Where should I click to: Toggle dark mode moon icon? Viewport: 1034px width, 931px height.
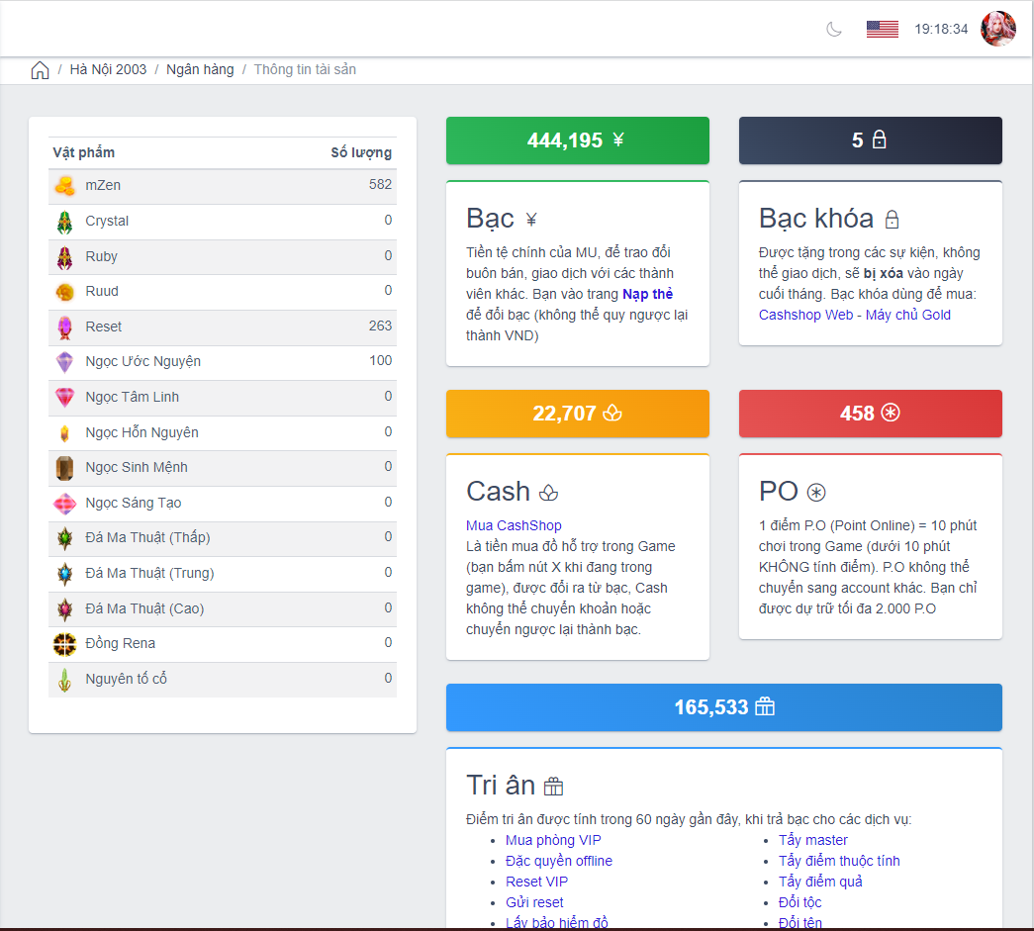834,30
